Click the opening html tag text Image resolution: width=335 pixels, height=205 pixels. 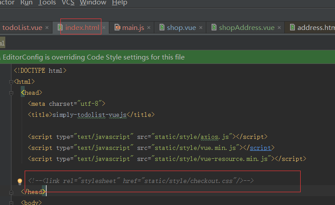[x=24, y=82]
